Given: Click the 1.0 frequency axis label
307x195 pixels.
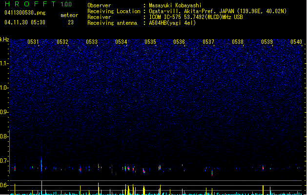Looking at the screenshot, I should coord(4,88).
